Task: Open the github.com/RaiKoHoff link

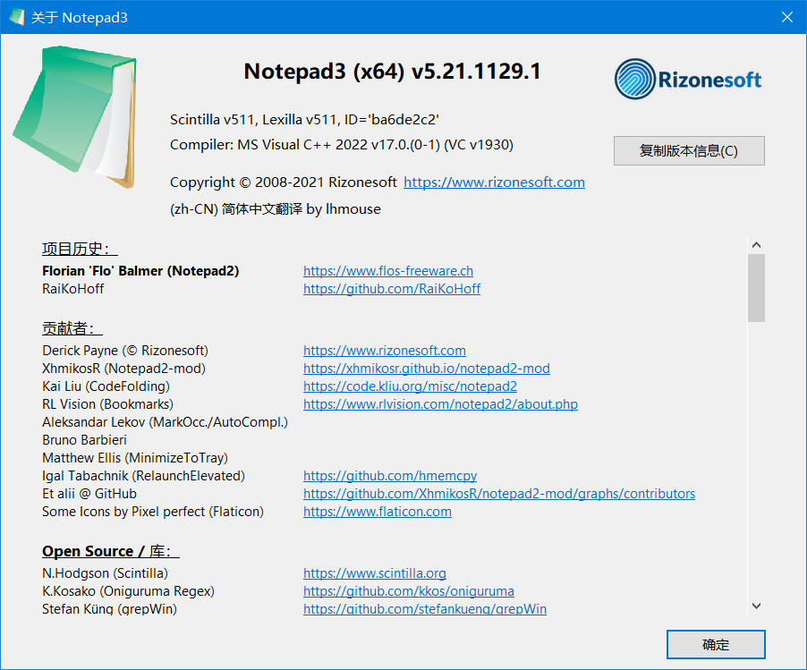Action: 392,289
